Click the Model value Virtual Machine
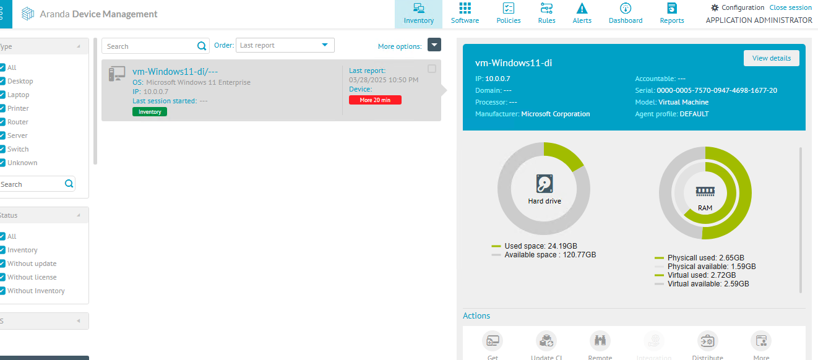Viewport: 818px width, 360px height. (x=684, y=102)
